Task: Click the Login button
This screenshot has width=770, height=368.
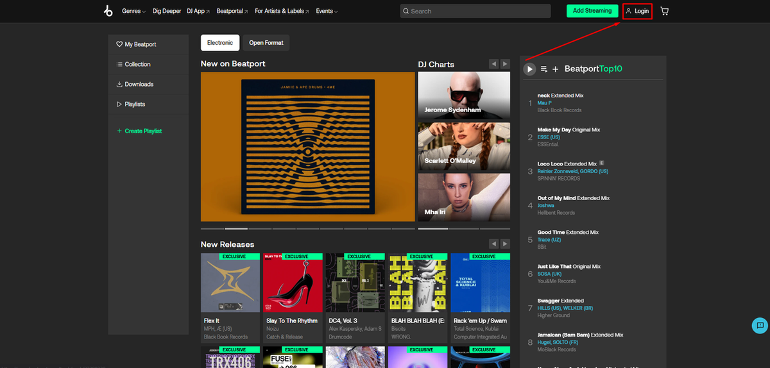Action: pos(638,11)
